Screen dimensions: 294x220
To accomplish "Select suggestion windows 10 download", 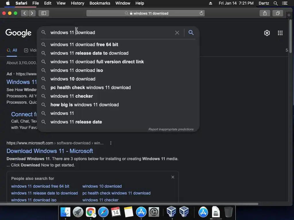I will (x=118, y=79).
